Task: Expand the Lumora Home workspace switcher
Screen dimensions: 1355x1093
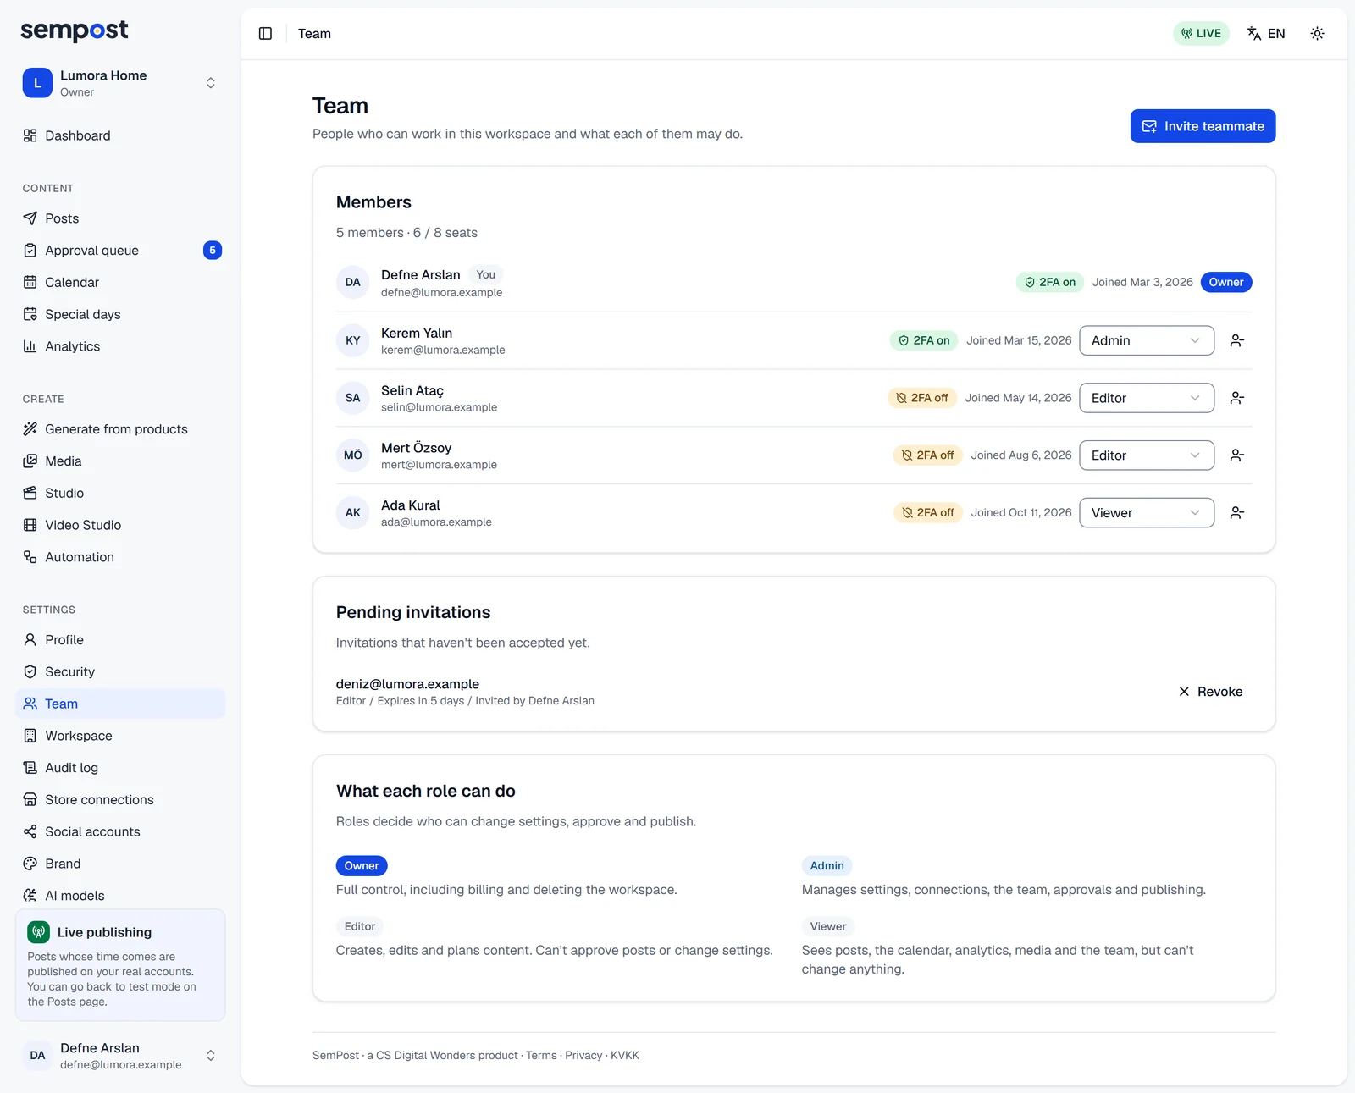Action: coord(120,83)
